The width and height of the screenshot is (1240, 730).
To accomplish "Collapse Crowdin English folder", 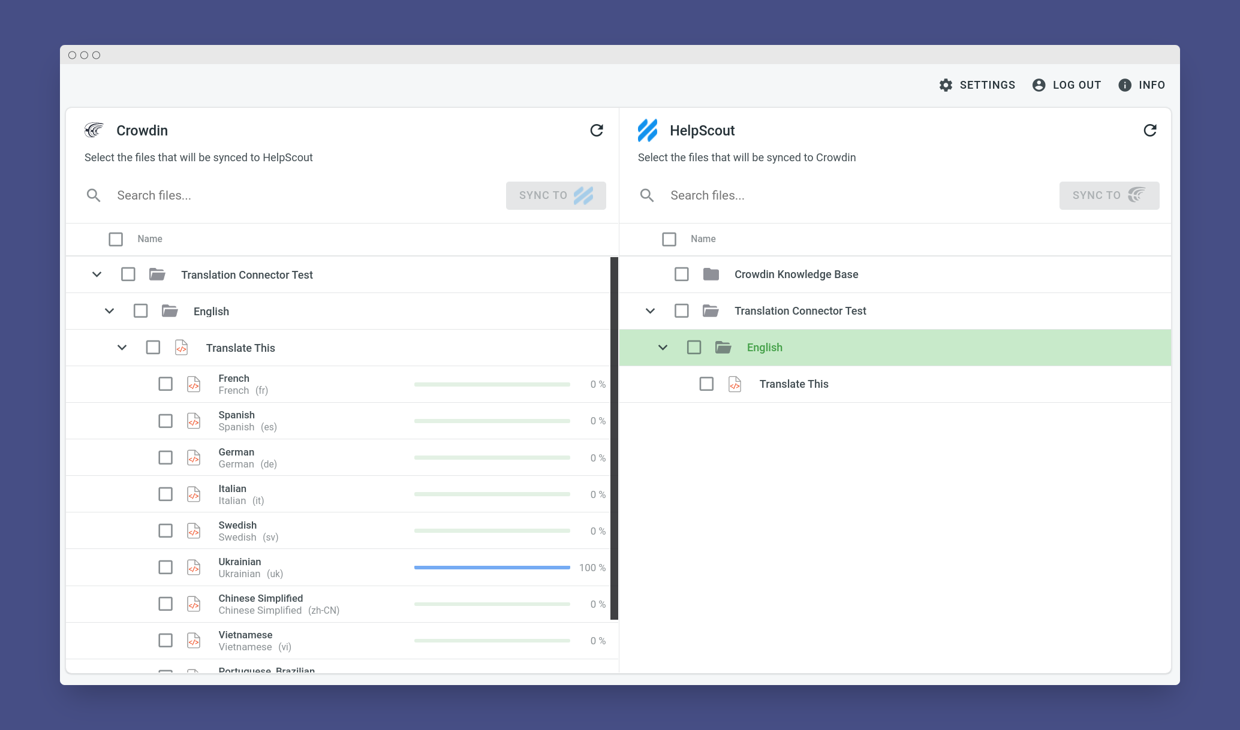I will [x=109, y=311].
